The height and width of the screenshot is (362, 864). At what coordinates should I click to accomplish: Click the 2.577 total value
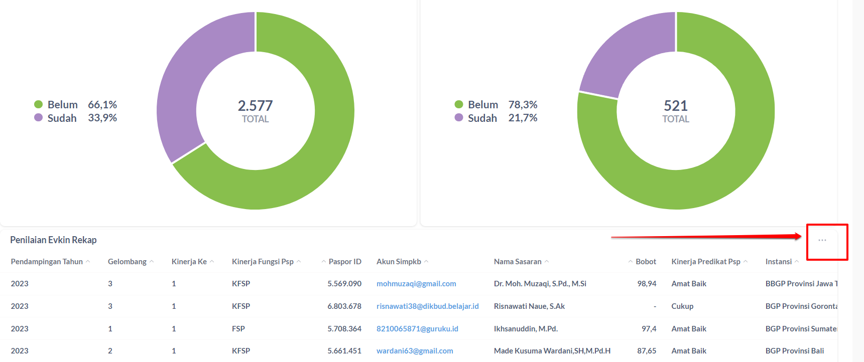coord(255,106)
